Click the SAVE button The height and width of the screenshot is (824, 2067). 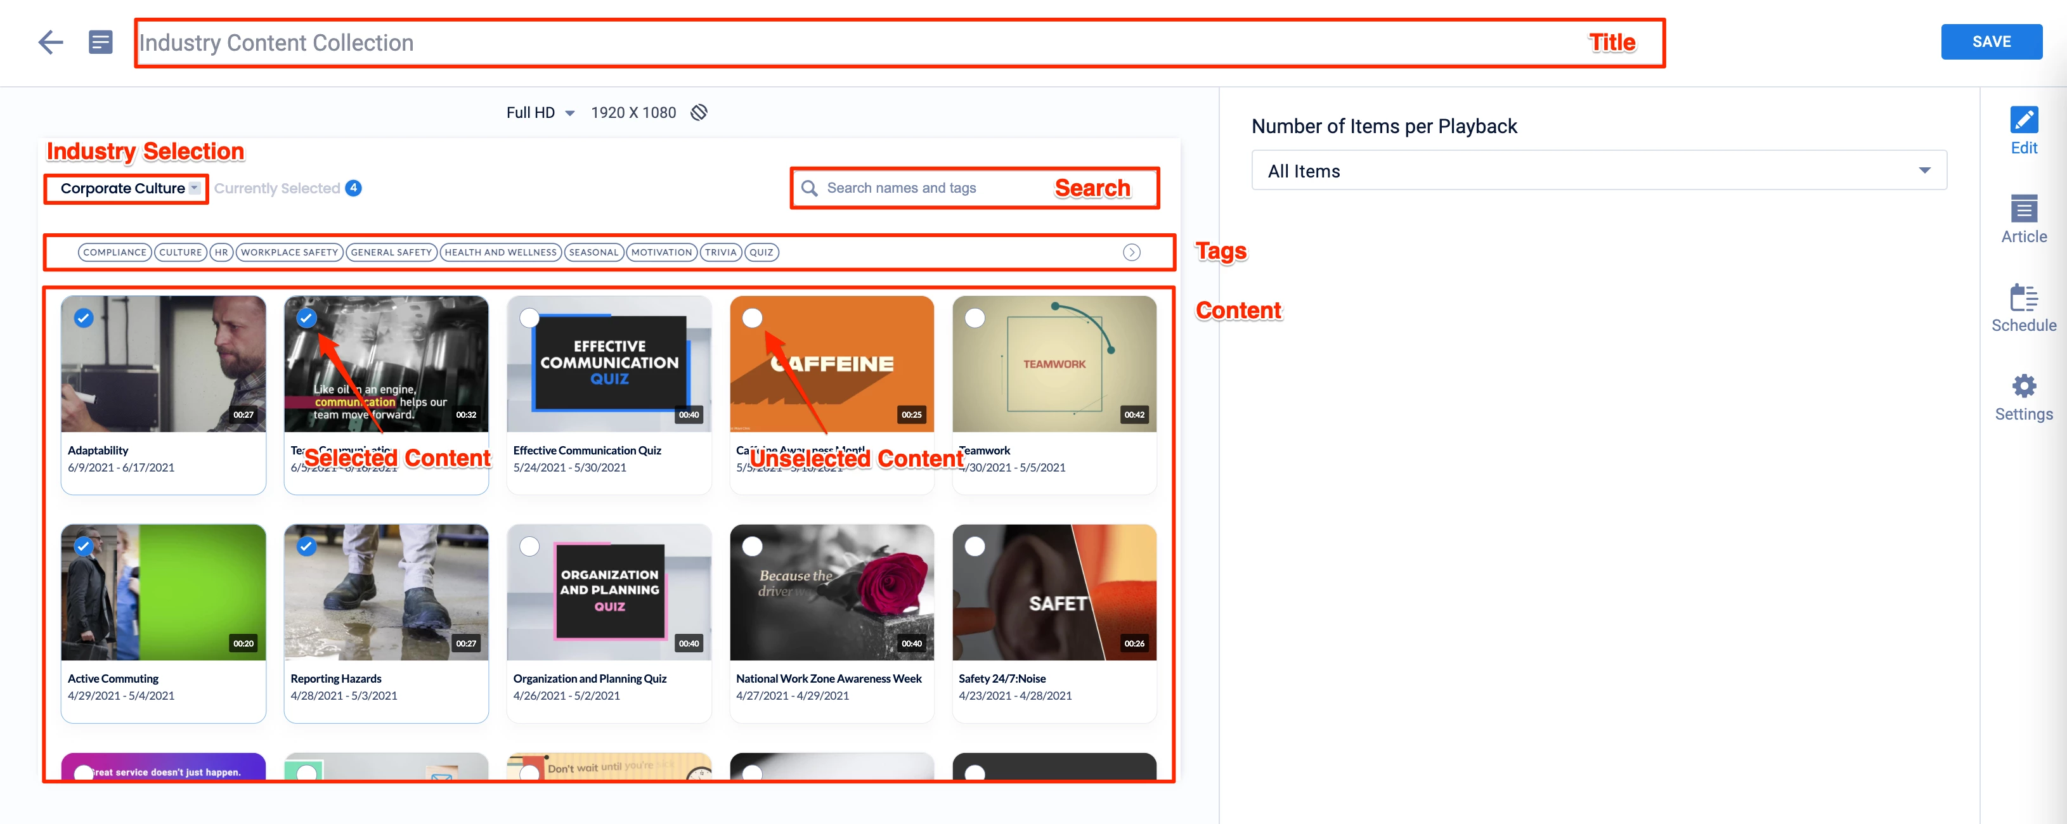(1991, 42)
